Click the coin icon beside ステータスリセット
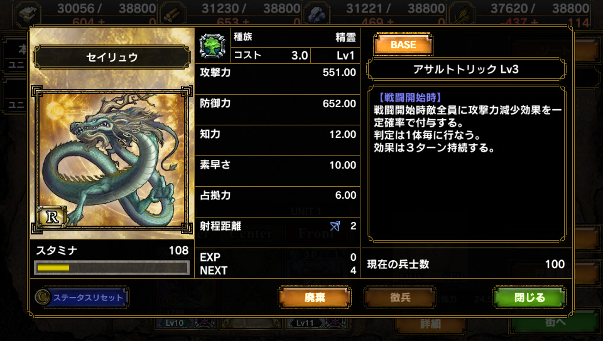Image resolution: width=603 pixels, height=341 pixels. [42, 297]
